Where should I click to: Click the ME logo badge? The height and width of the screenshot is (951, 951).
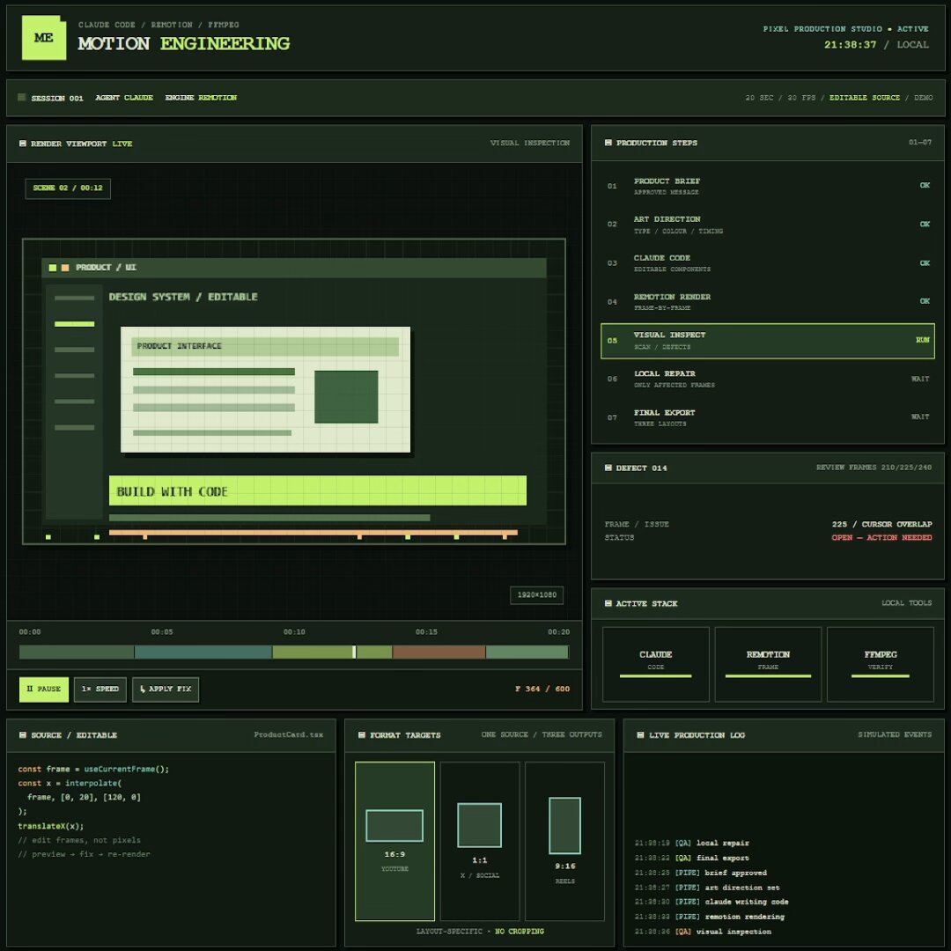(44, 38)
